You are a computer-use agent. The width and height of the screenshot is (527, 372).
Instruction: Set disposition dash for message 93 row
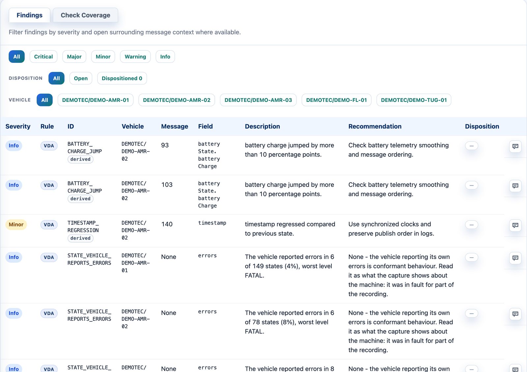pyautogui.click(x=471, y=146)
